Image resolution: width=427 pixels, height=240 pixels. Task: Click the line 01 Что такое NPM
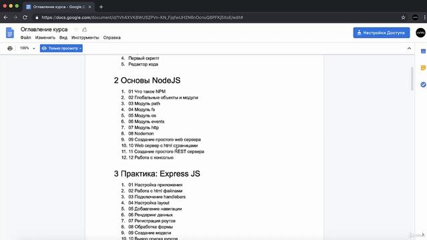(147, 91)
